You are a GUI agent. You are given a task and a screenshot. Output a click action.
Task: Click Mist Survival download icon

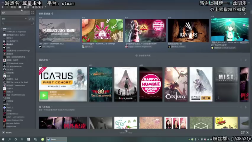point(218,98)
